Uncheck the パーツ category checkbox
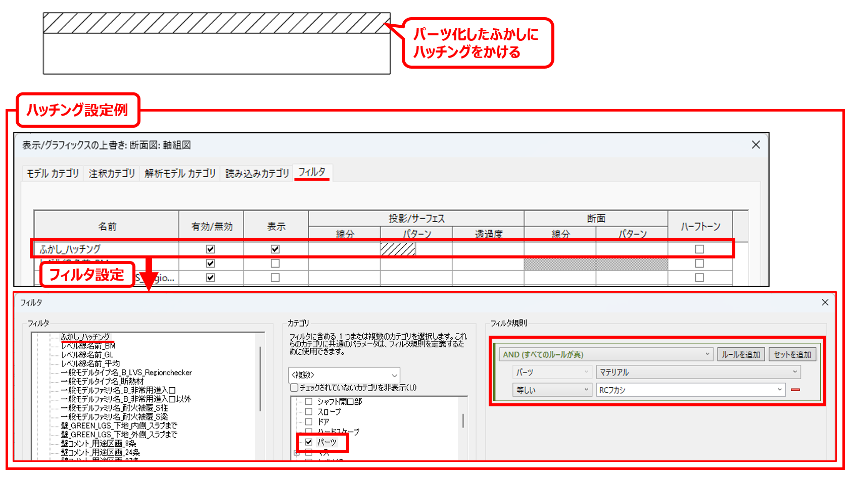Image resolution: width=850 pixels, height=477 pixels. pos(309,442)
